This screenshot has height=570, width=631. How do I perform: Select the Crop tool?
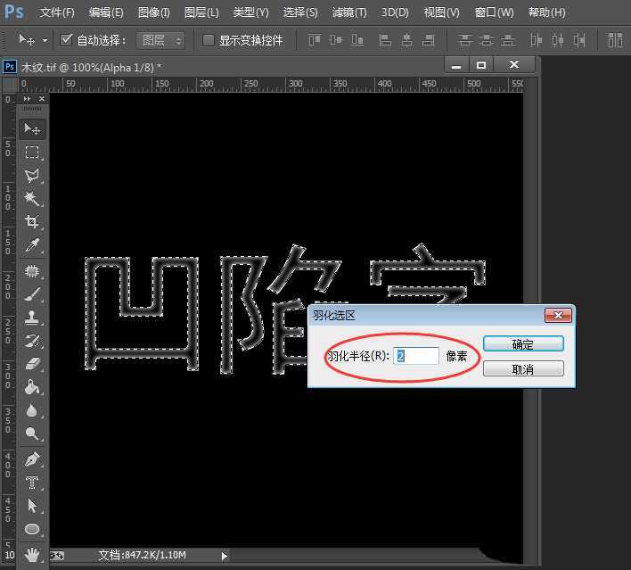32,221
